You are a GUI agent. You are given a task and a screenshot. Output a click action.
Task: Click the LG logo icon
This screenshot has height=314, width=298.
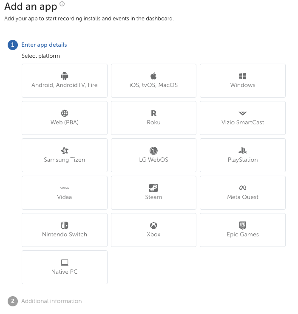tap(153, 151)
